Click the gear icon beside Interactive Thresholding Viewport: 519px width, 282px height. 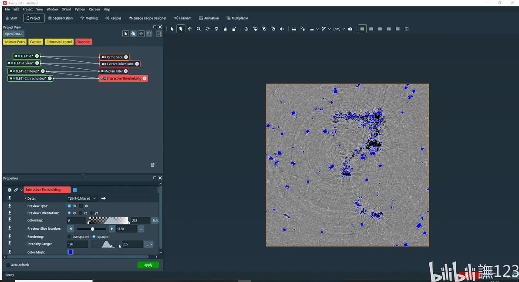click(10, 190)
